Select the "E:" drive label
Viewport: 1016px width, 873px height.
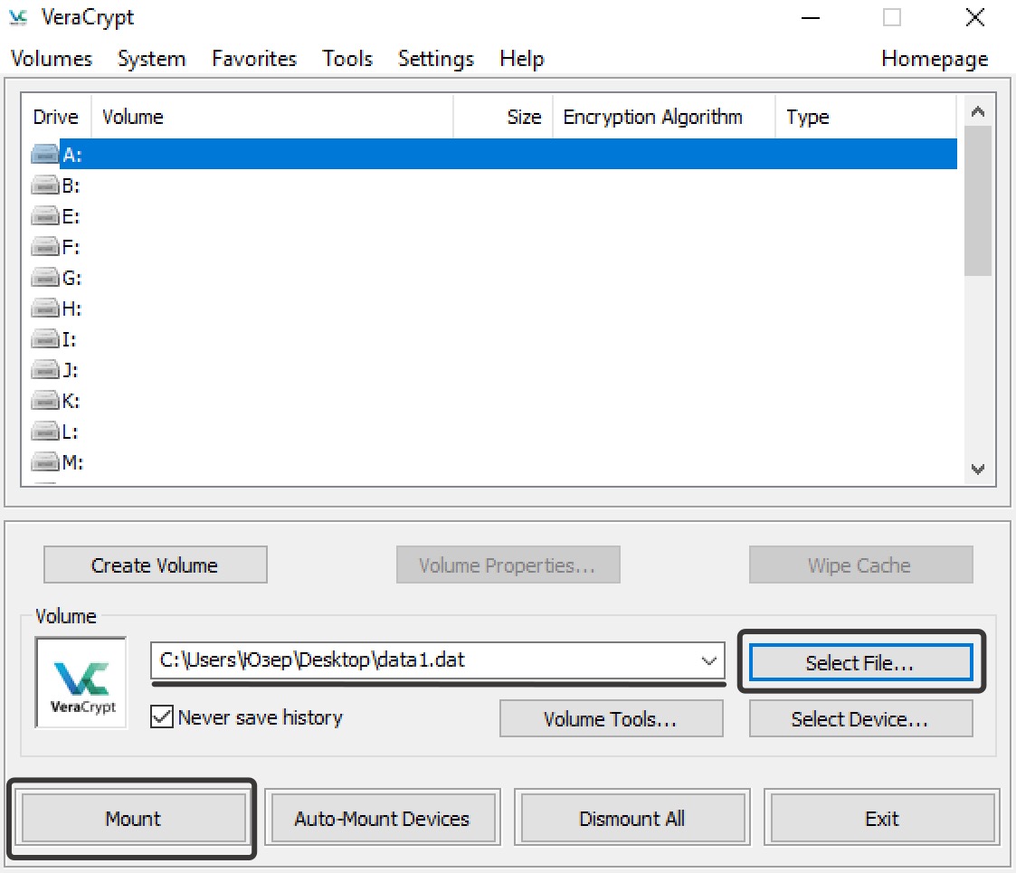[71, 216]
